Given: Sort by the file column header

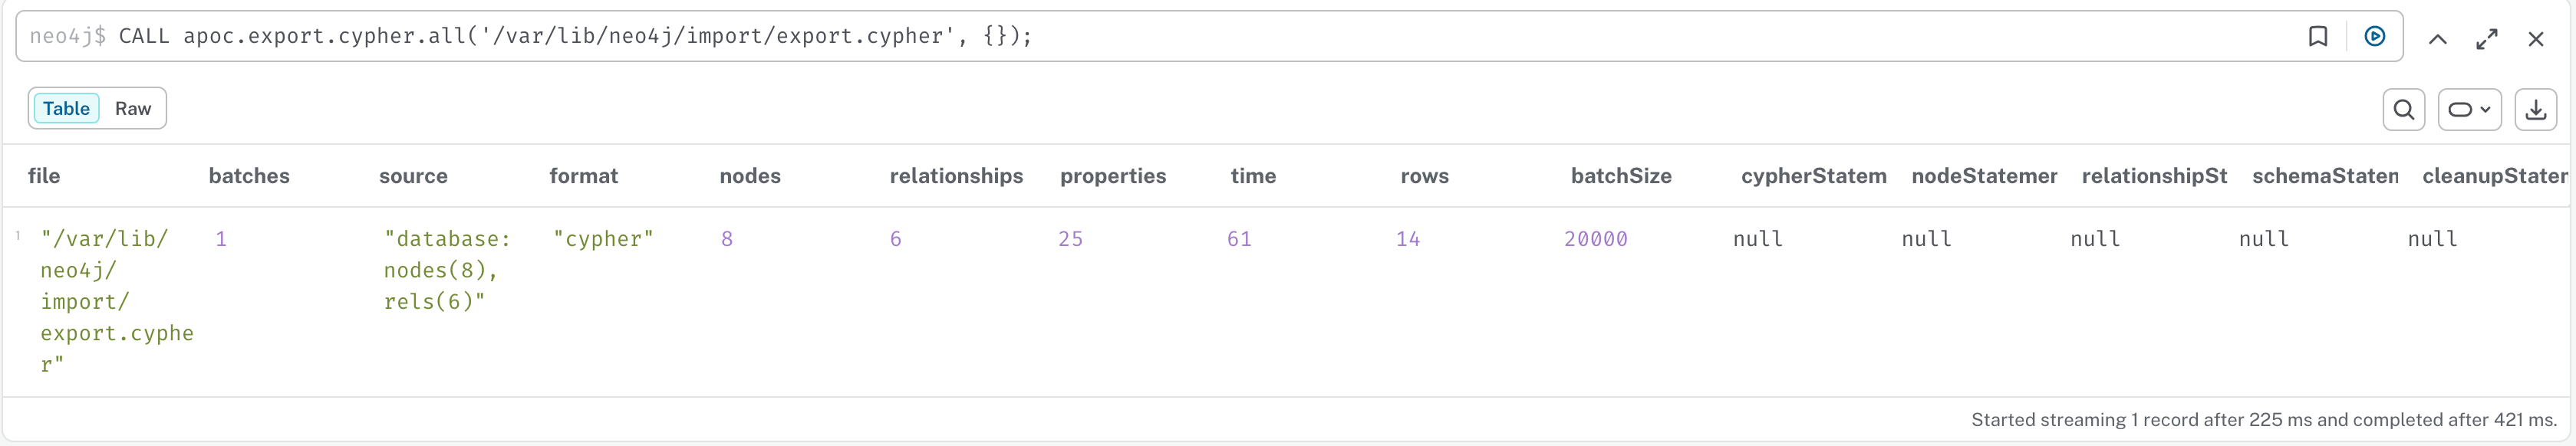Looking at the screenshot, I should pos(44,176).
